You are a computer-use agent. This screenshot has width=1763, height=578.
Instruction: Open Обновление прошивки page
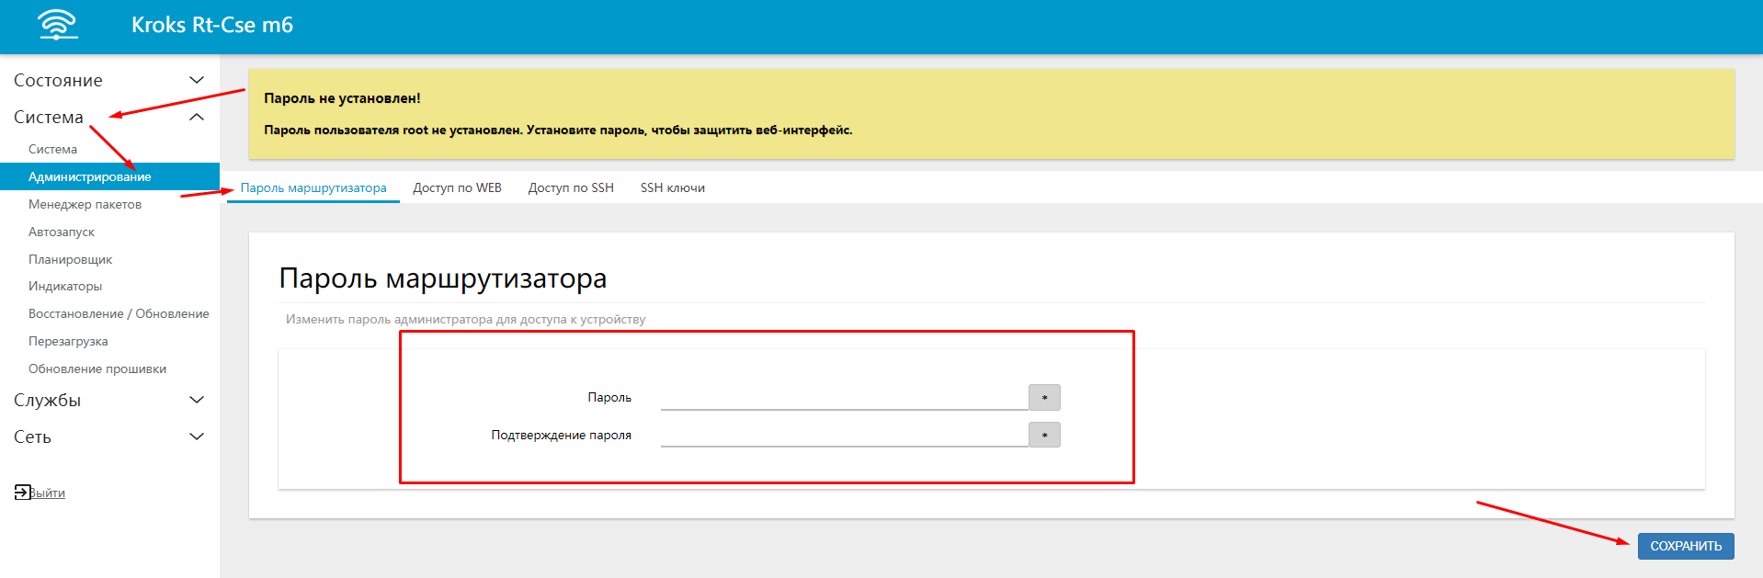(x=97, y=368)
